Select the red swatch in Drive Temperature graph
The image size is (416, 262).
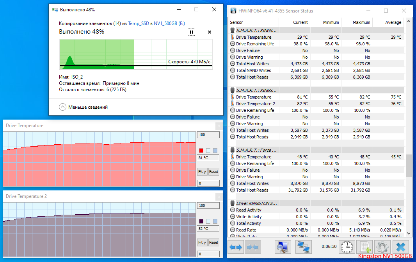(x=201, y=151)
